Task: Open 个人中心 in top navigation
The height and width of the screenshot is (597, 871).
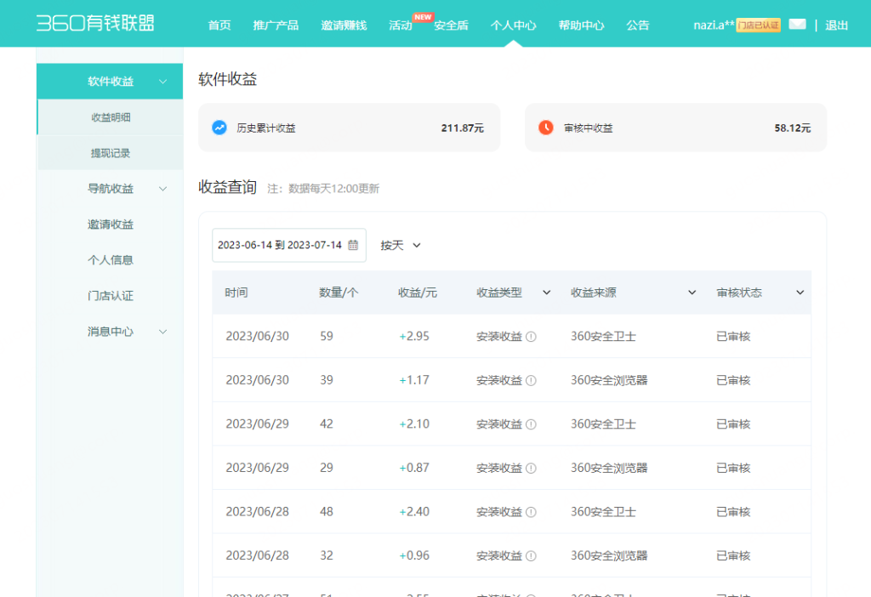Action: tap(513, 25)
